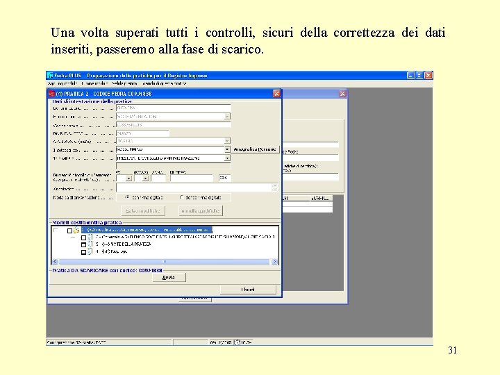Select the Con firma digitale radio button
The height and width of the screenshot is (375, 500).
click(x=127, y=197)
